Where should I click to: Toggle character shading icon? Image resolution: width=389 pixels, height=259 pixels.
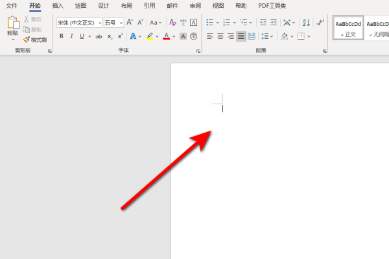pyautogui.click(x=183, y=36)
